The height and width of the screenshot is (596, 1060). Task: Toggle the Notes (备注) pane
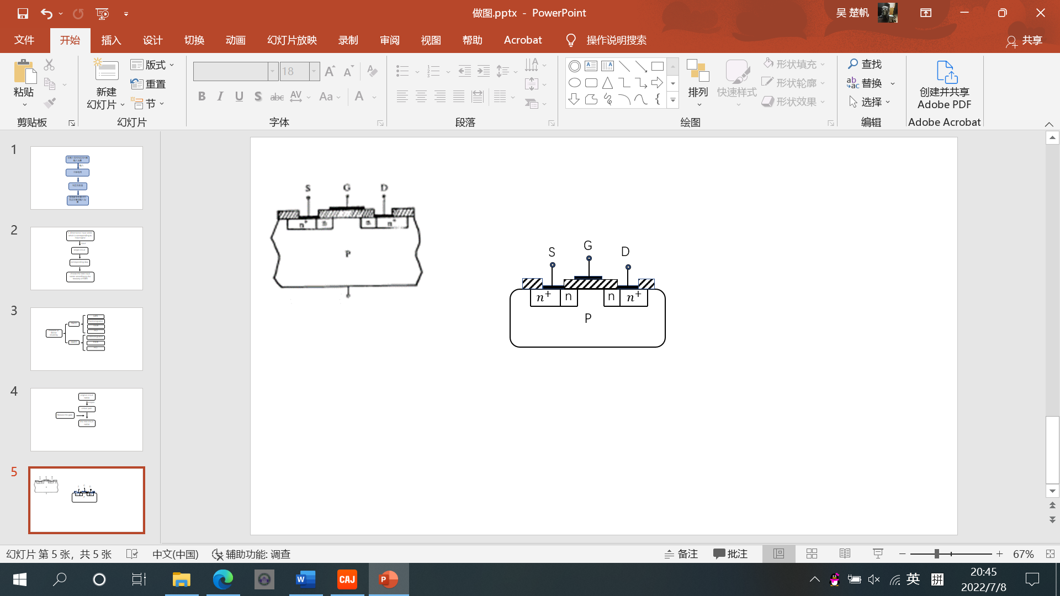pos(681,554)
